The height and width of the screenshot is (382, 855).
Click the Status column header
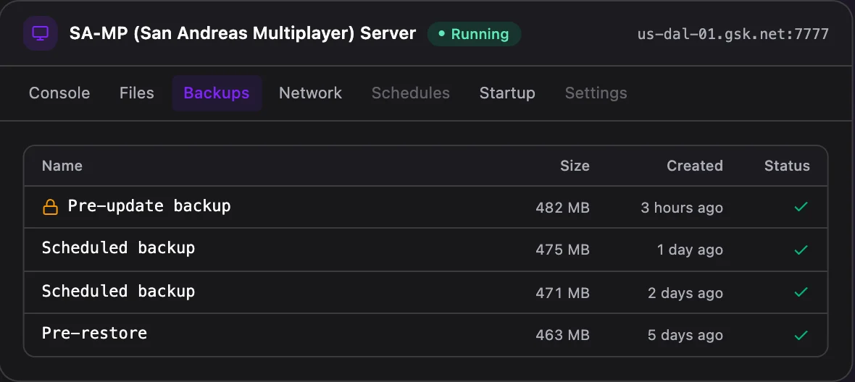tap(787, 166)
